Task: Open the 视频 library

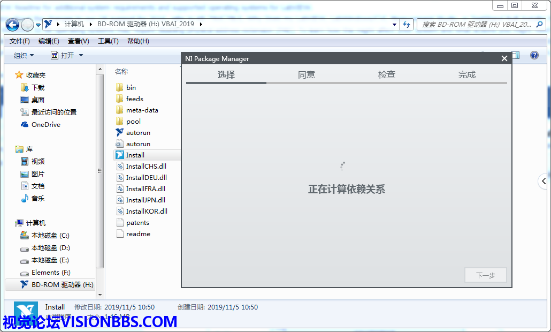Action: (x=33, y=161)
